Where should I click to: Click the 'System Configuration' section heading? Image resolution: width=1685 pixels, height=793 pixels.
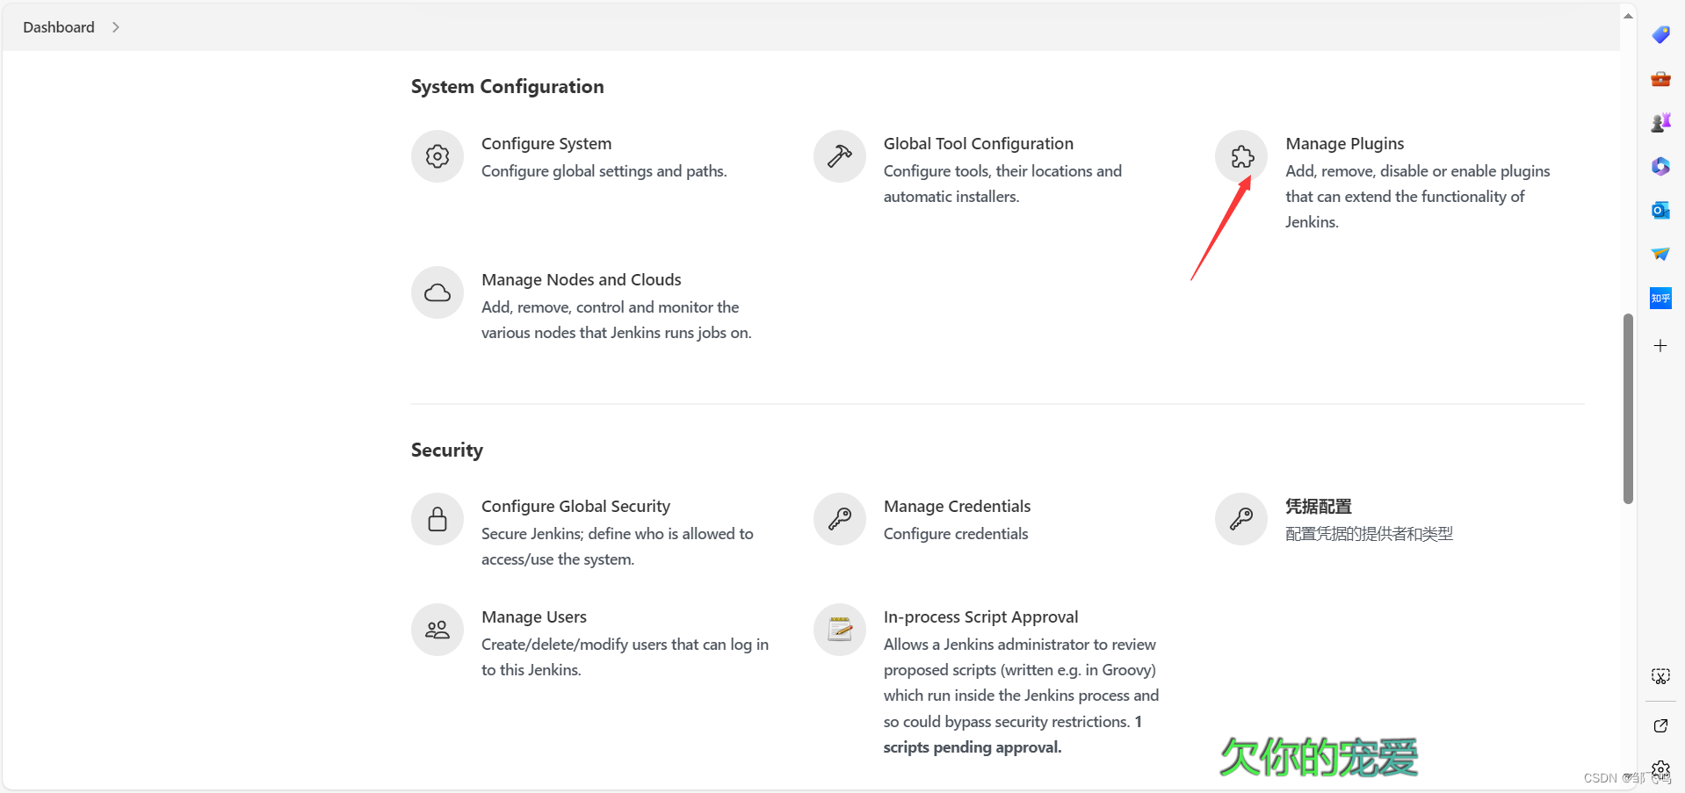pyautogui.click(x=507, y=86)
